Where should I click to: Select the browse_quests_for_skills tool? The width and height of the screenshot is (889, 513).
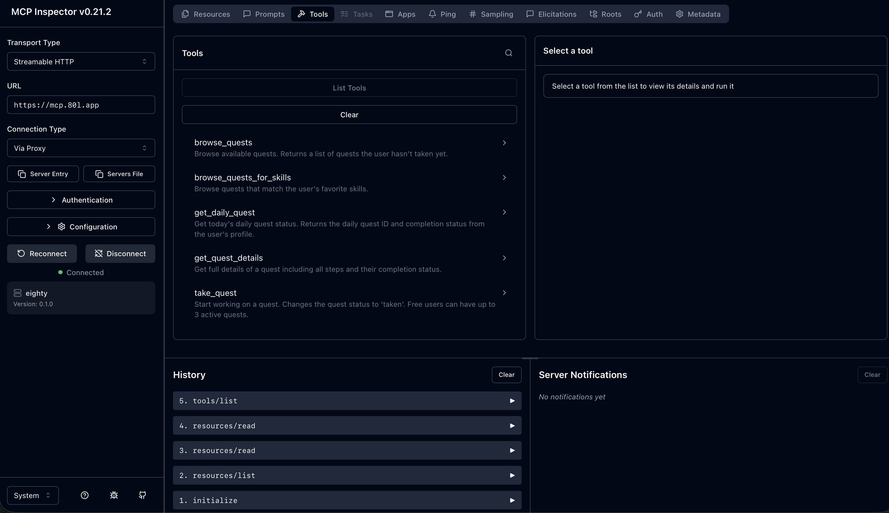pyautogui.click(x=349, y=183)
